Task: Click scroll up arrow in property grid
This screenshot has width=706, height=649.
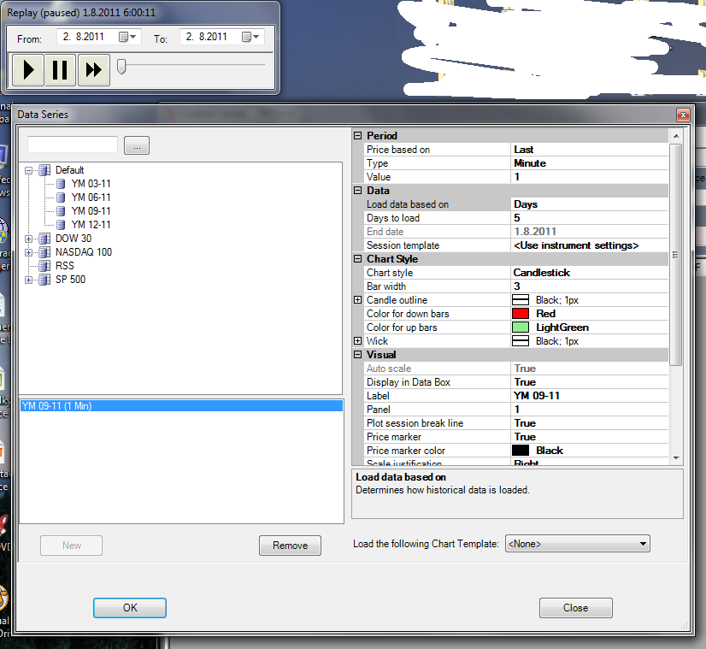Action: point(676,136)
